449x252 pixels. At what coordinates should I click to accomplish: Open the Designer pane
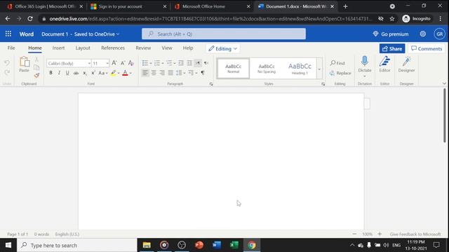click(406, 64)
